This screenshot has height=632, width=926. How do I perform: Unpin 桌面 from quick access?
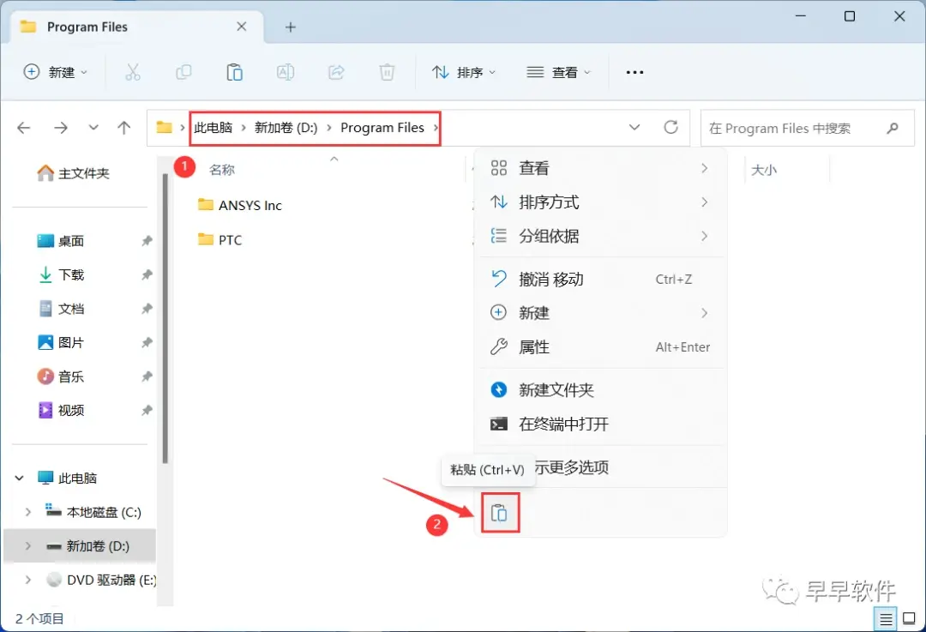[147, 240]
